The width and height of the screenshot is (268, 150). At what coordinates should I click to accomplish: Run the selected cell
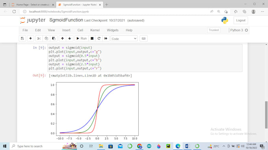click(x=82, y=38)
